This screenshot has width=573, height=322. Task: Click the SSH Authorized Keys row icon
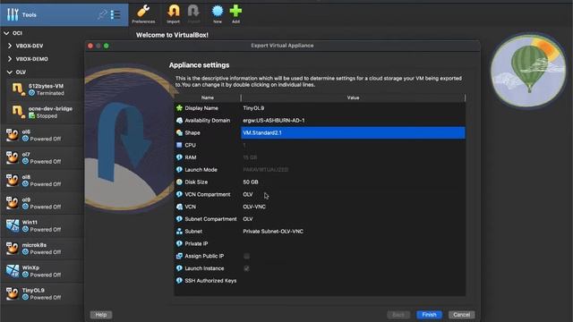coord(179,281)
